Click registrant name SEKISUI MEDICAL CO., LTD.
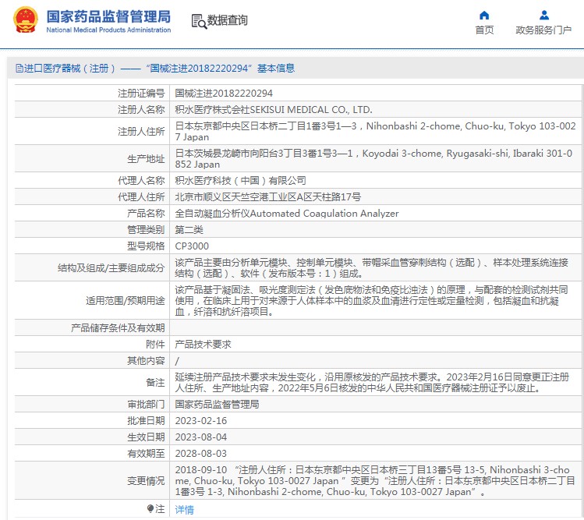 point(273,109)
